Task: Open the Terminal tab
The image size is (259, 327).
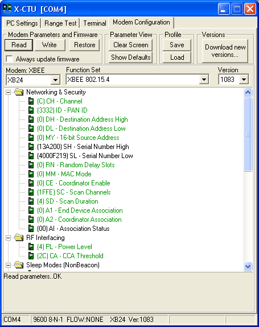Action: [94, 23]
